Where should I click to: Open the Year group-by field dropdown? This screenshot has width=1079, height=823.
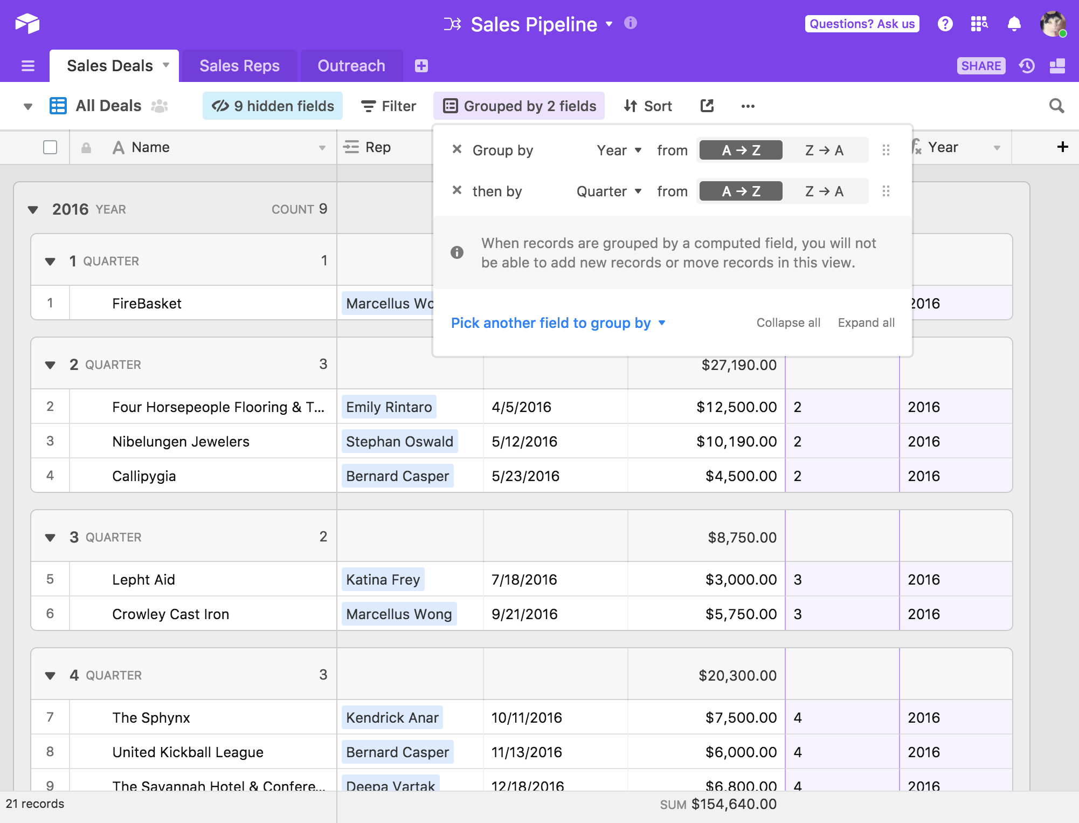pos(619,150)
